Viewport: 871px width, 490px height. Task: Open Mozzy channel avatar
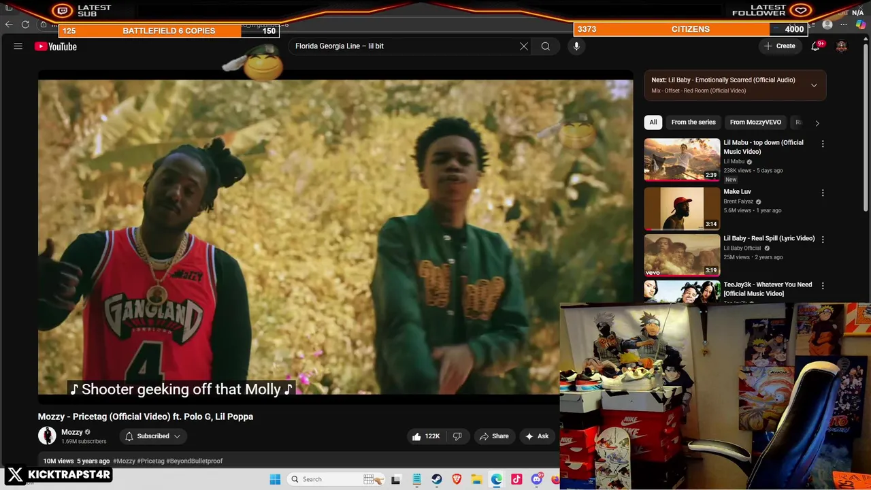(x=47, y=436)
